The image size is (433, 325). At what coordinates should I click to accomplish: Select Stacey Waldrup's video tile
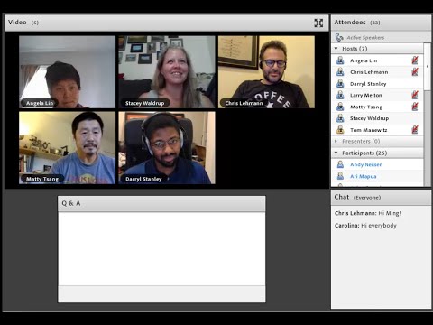[x=167, y=72]
